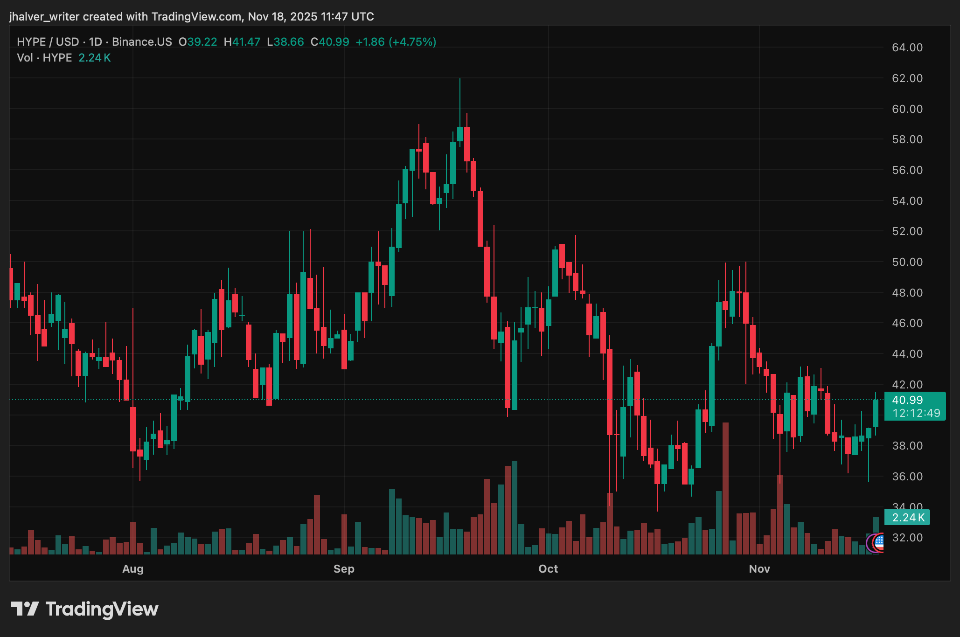960x637 pixels.
Task: Click the TradingView logo icon
Action: point(25,609)
